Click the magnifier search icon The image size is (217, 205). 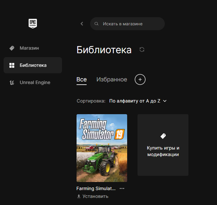coord(96,24)
